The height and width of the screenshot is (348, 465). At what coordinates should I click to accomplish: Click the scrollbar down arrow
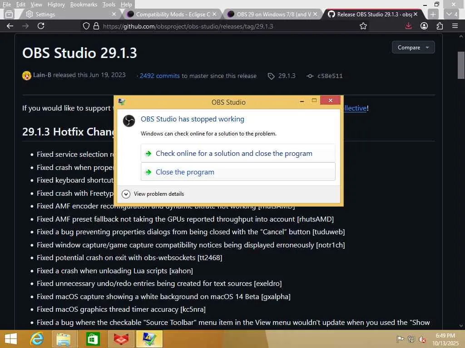pyautogui.click(x=461, y=326)
